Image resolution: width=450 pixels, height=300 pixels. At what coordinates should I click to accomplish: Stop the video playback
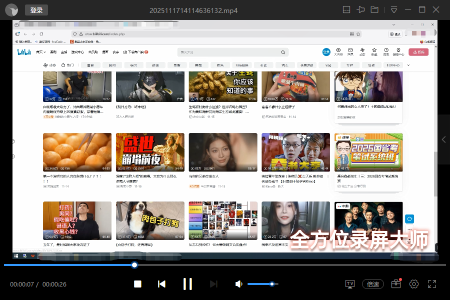click(x=137, y=284)
